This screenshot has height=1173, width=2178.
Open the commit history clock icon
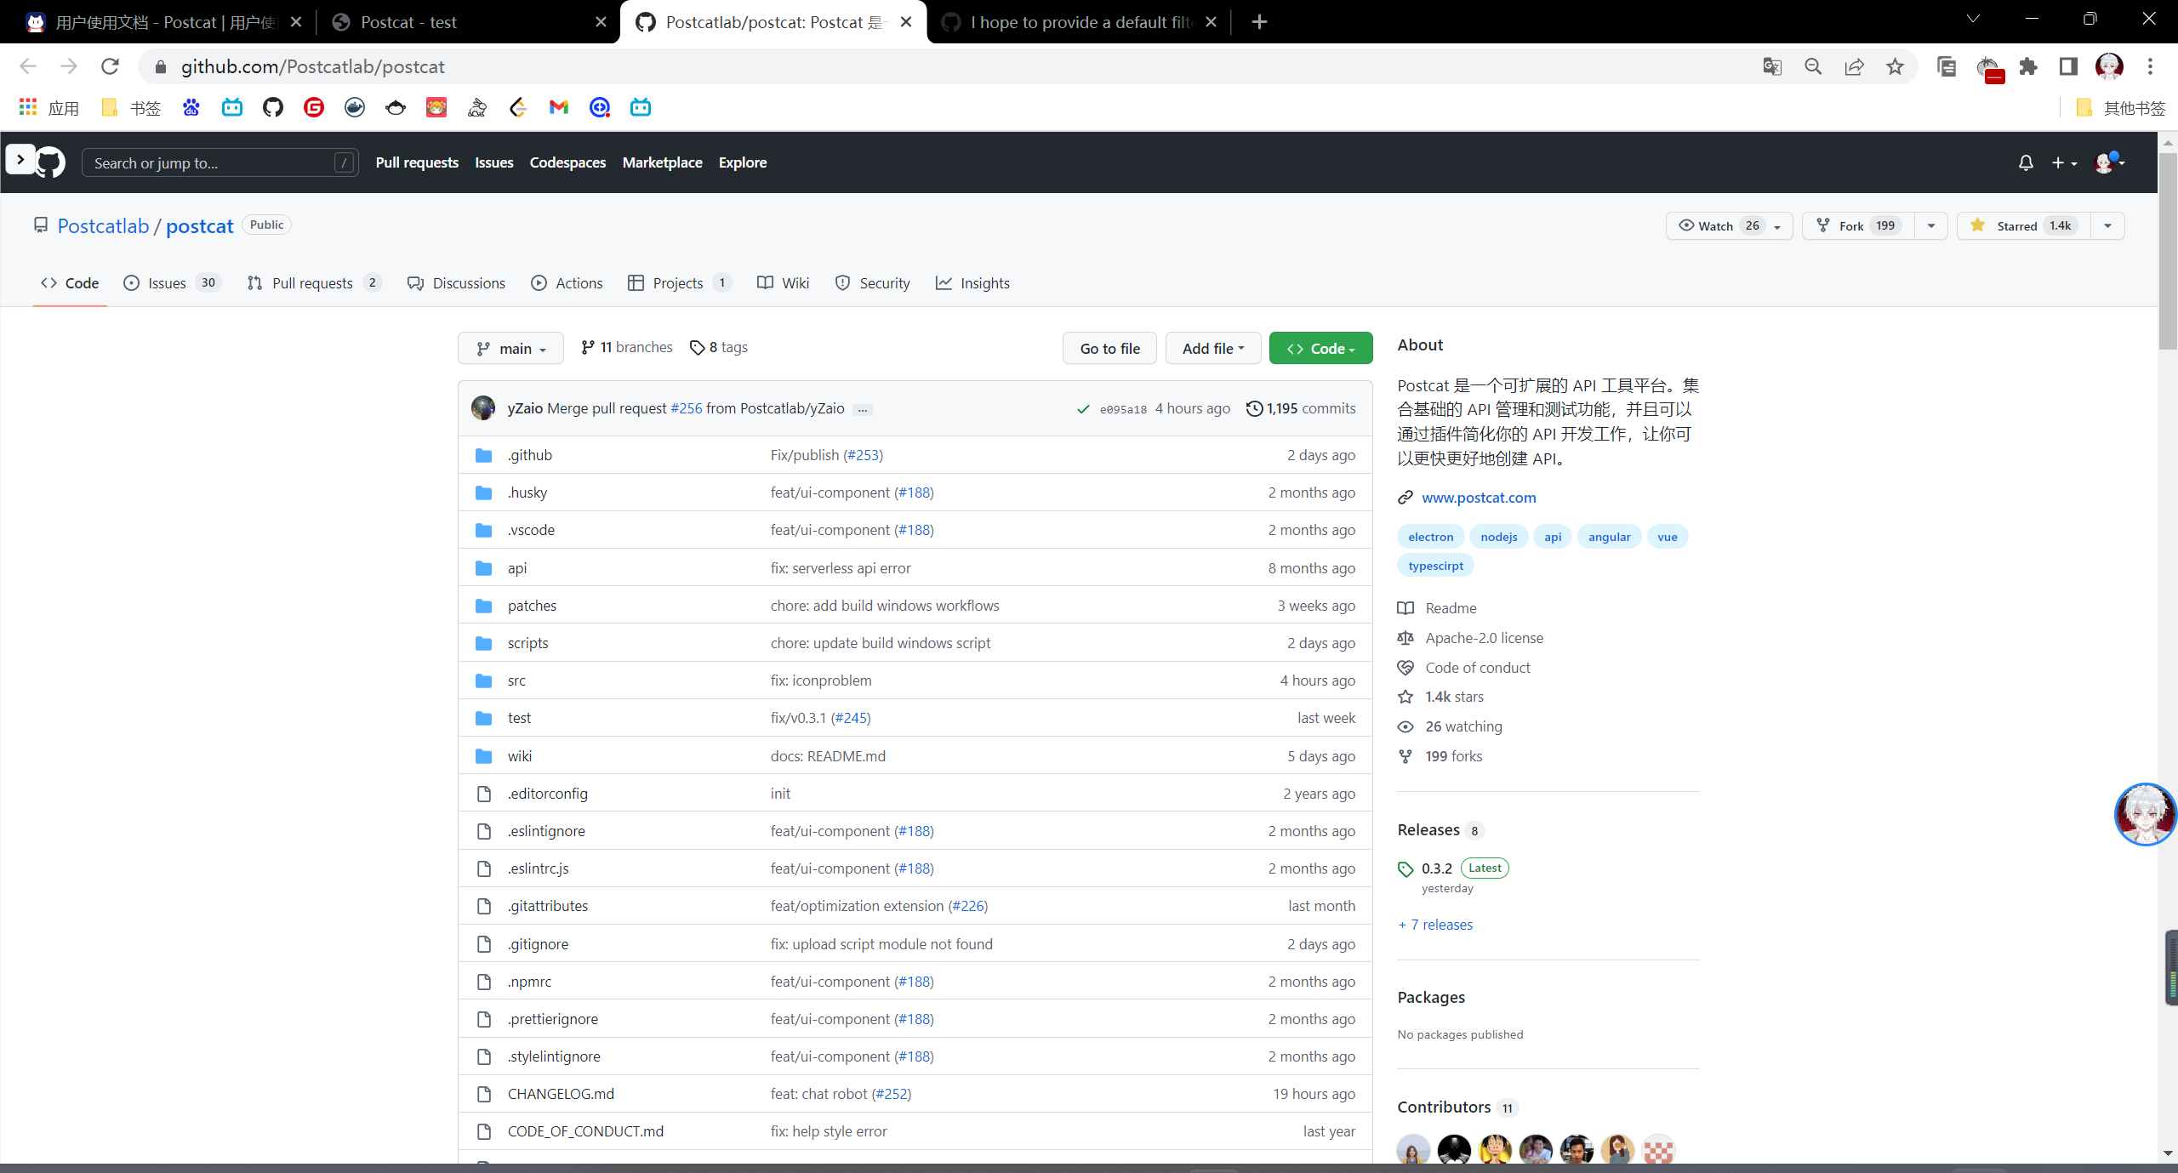click(x=1254, y=408)
